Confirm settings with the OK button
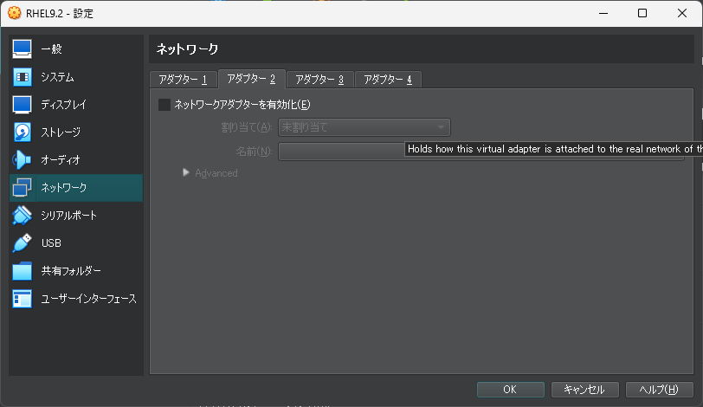 (x=510, y=390)
